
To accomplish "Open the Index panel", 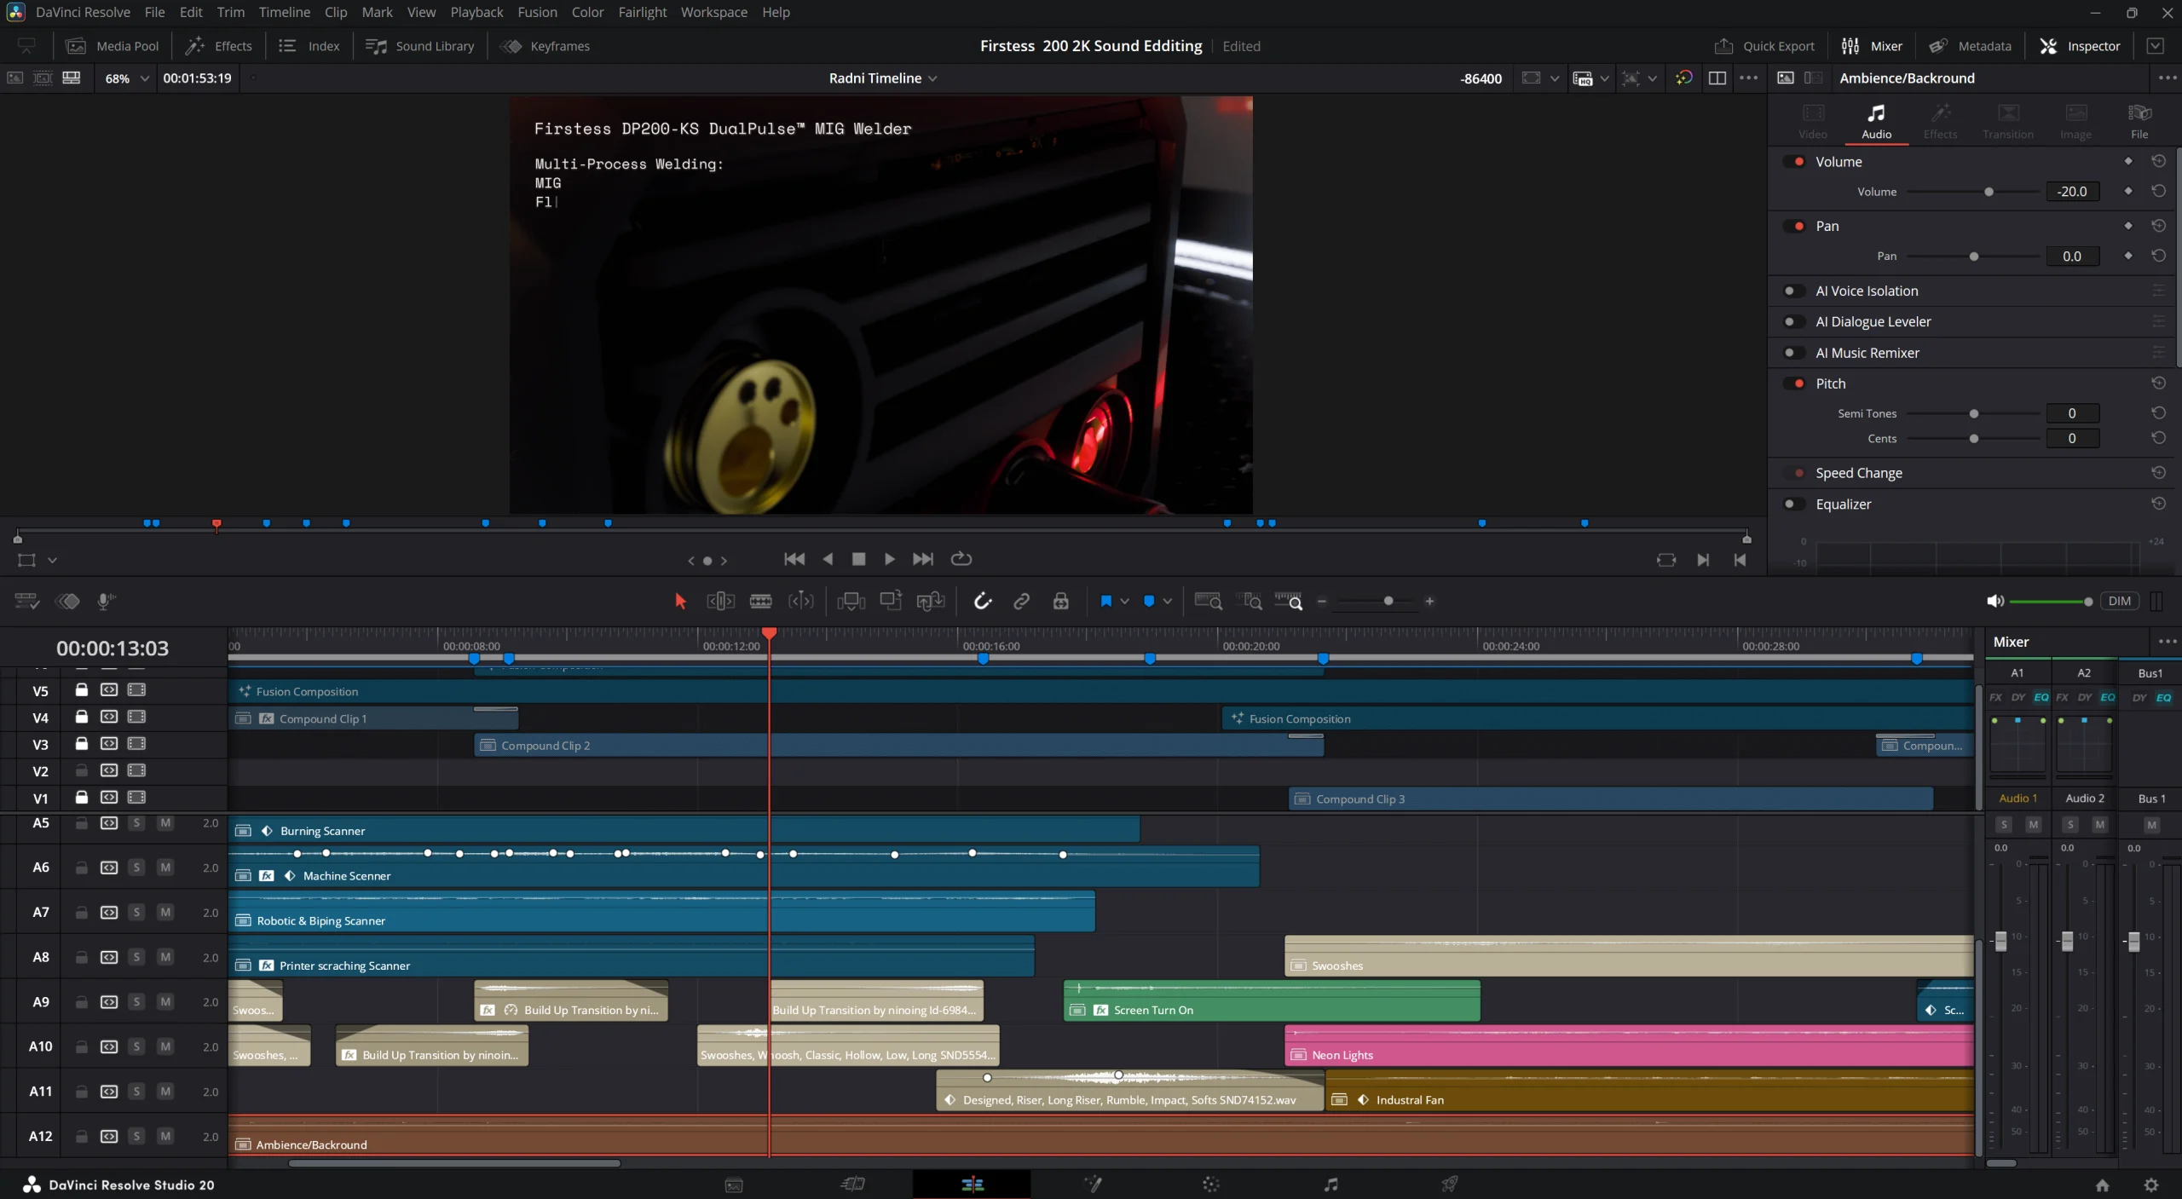I will [309, 46].
